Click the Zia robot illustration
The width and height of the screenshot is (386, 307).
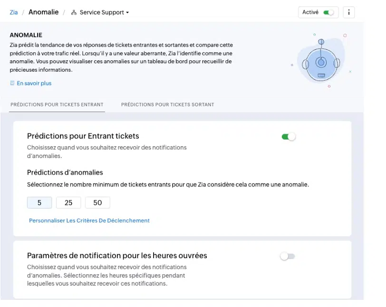click(321, 61)
